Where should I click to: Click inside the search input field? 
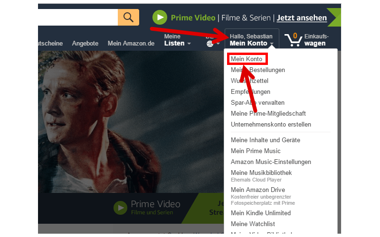point(78,18)
